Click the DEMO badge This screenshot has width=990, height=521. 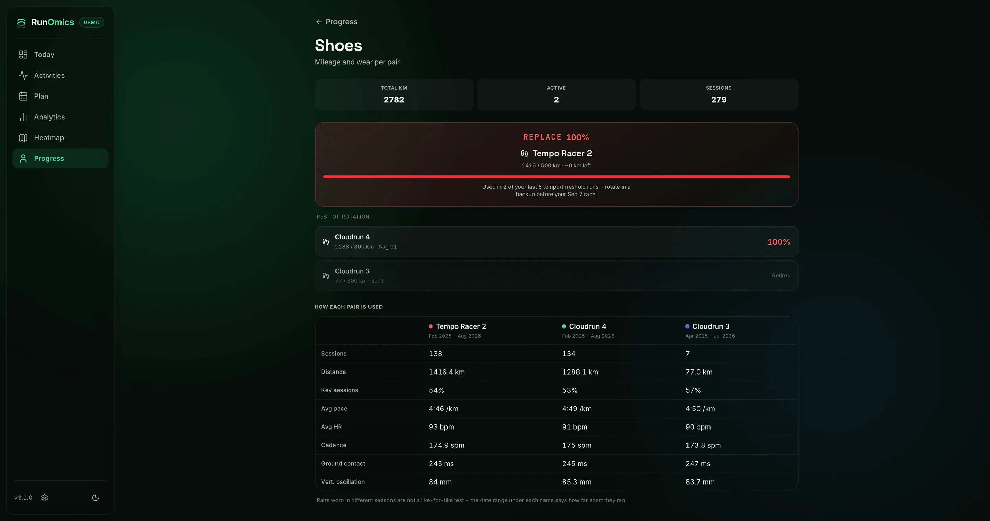click(91, 22)
